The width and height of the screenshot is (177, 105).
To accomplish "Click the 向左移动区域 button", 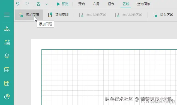I will point(93,15).
